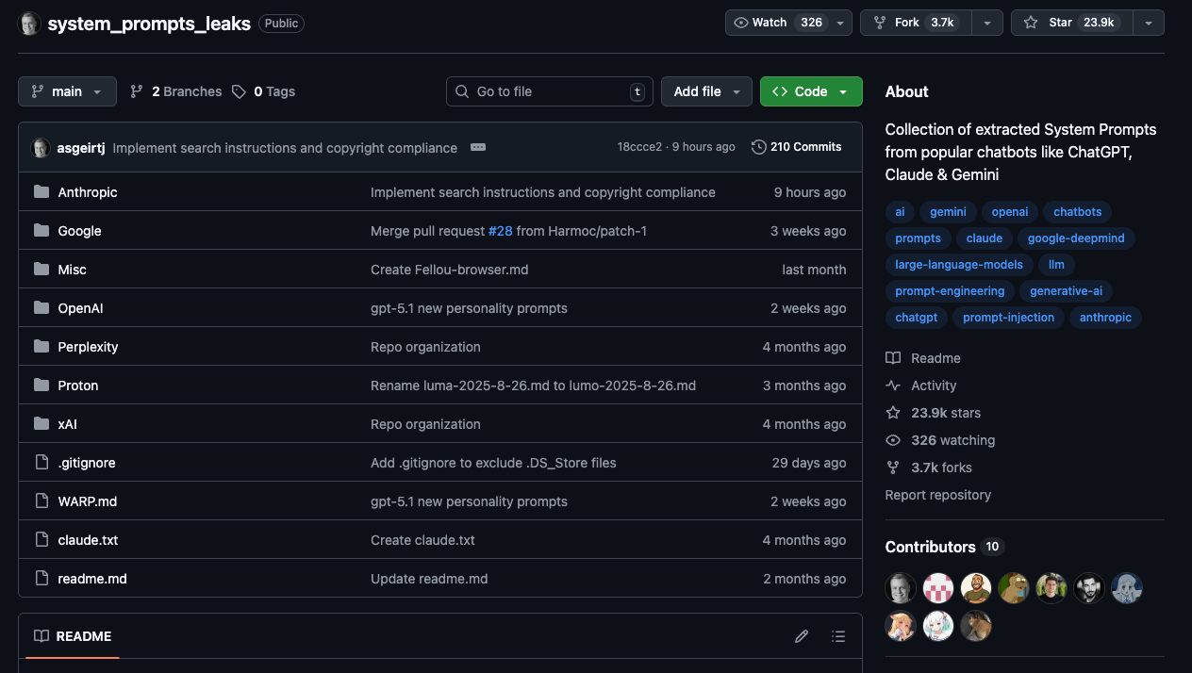Click the repository owner avatar
1192x673 pixels.
point(29,24)
